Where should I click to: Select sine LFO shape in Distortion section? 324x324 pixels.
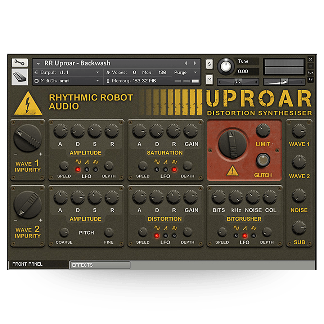(x=157, y=228)
